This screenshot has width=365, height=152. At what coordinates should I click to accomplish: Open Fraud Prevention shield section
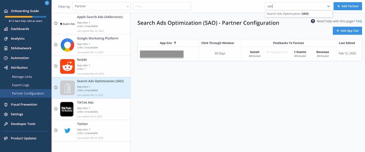[x=24, y=104]
